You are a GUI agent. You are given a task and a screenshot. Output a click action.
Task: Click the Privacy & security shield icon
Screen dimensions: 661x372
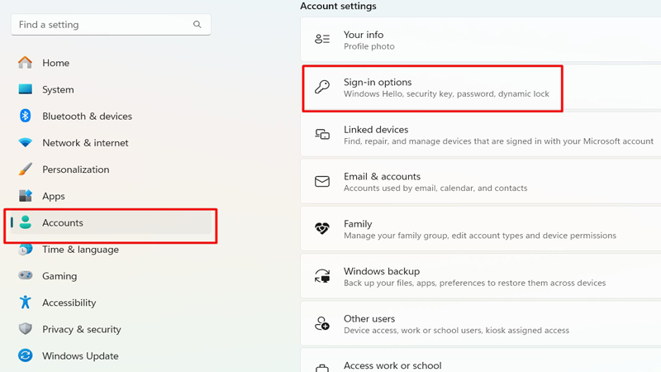pos(26,328)
